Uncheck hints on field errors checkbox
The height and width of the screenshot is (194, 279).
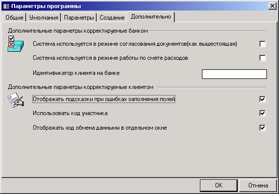262,99
